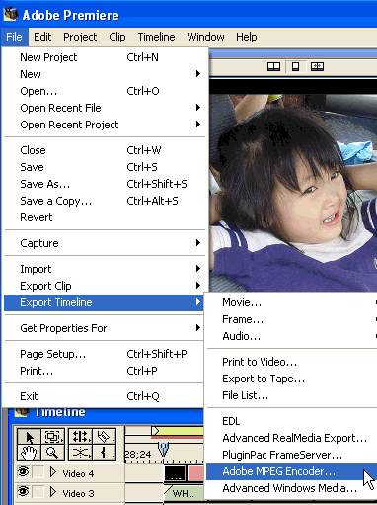Select the black clip on Video 4
The width and height of the screenshot is (377, 505).
175,473
